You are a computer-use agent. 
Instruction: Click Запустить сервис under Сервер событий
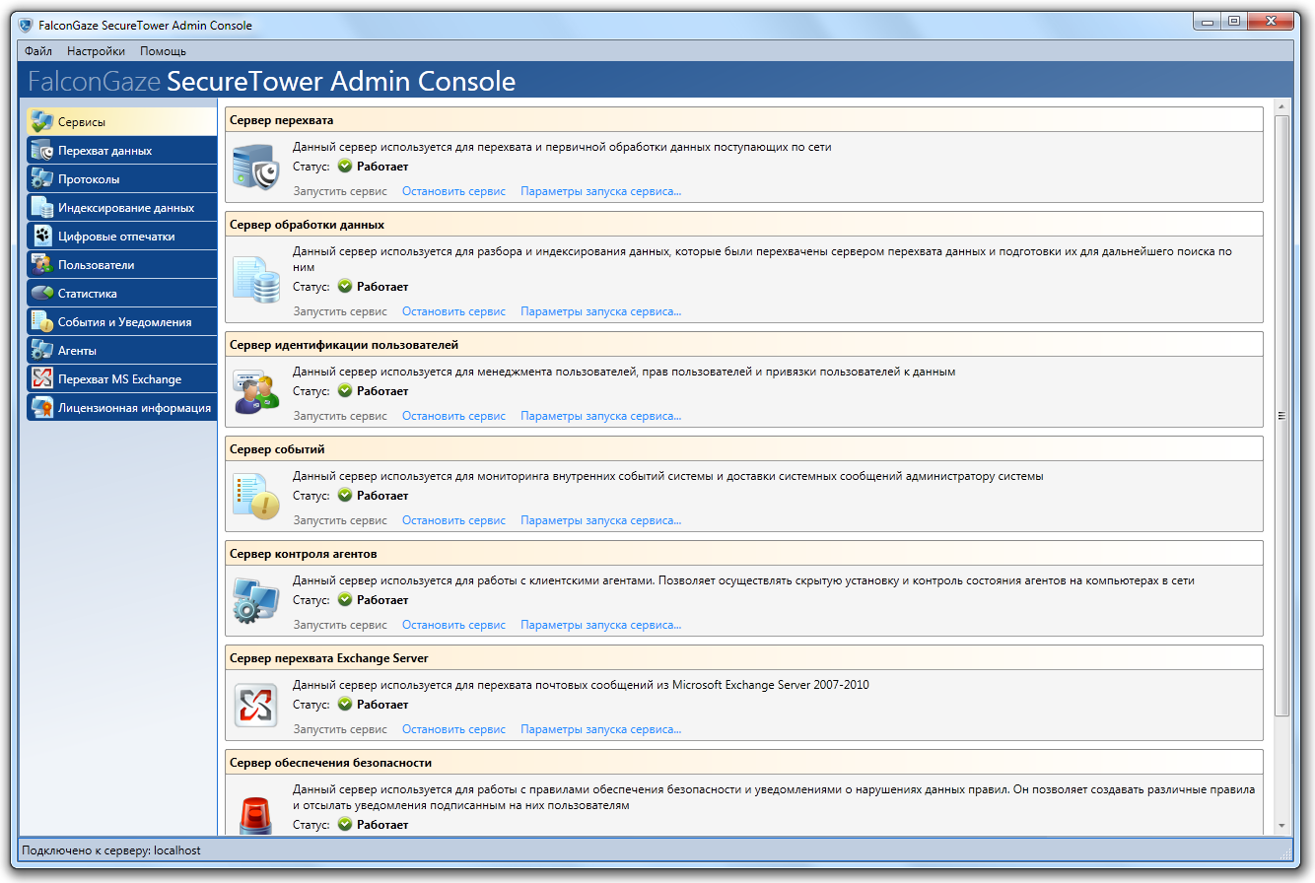pyautogui.click(x=340, y=520)
